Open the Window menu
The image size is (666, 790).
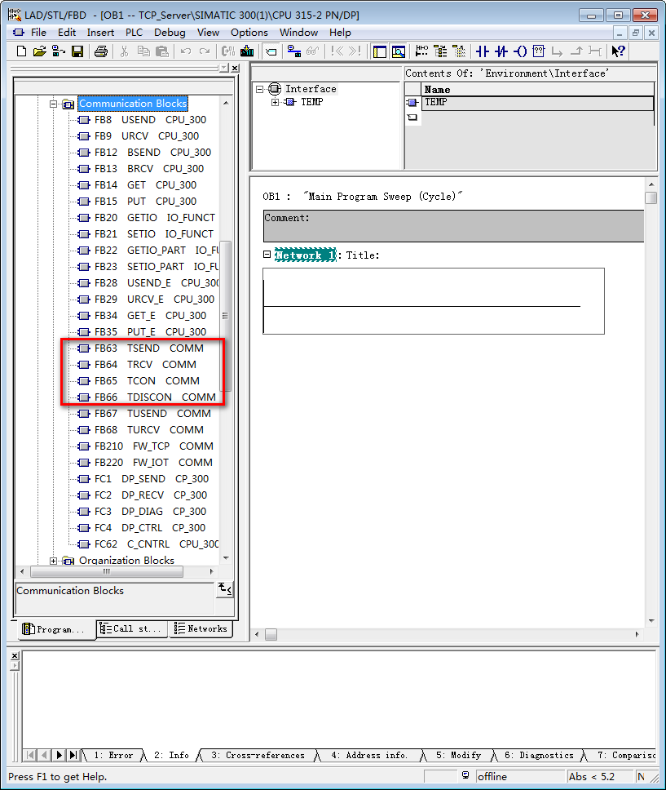click(298, 33)
